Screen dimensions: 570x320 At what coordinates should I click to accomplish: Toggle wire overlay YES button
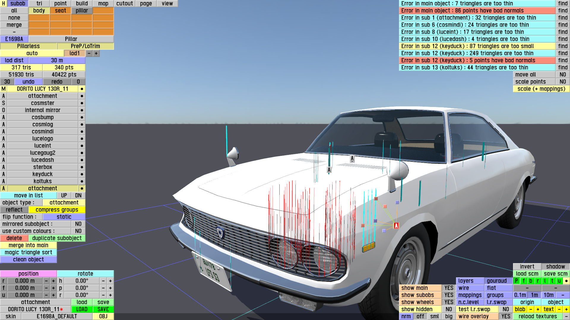506,316
